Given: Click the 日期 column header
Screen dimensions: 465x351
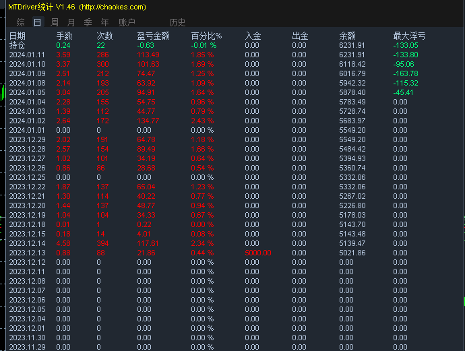Looking at the screenshot, I should point(18,36).
